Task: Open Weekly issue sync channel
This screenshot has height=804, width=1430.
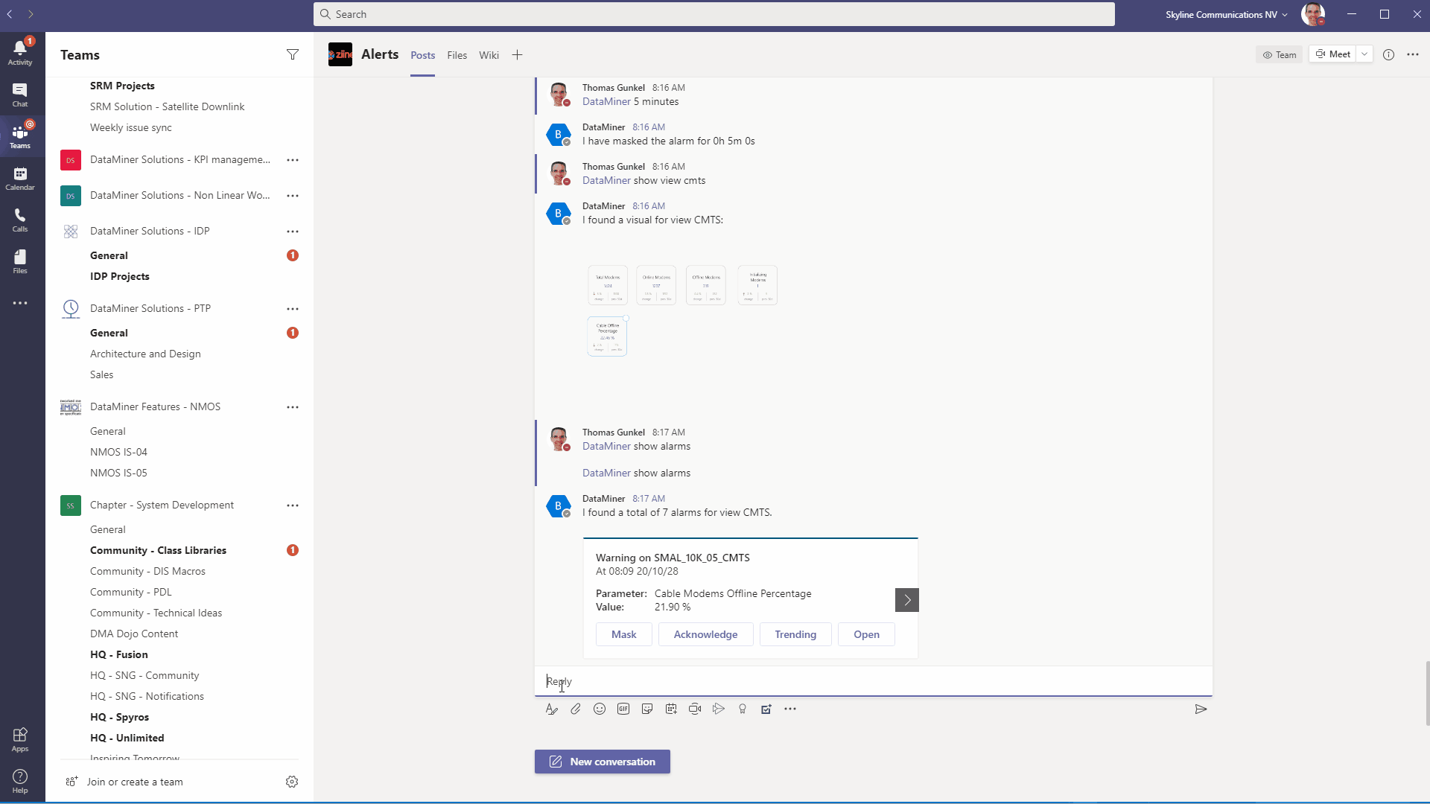Action: click(x=130, y=127)
